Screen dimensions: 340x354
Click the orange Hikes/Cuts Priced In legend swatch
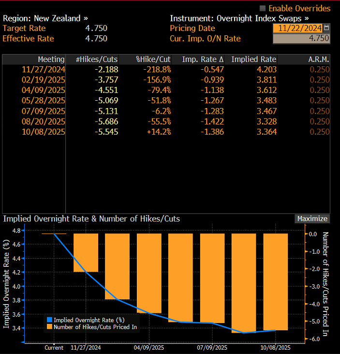tap(50, 327)
